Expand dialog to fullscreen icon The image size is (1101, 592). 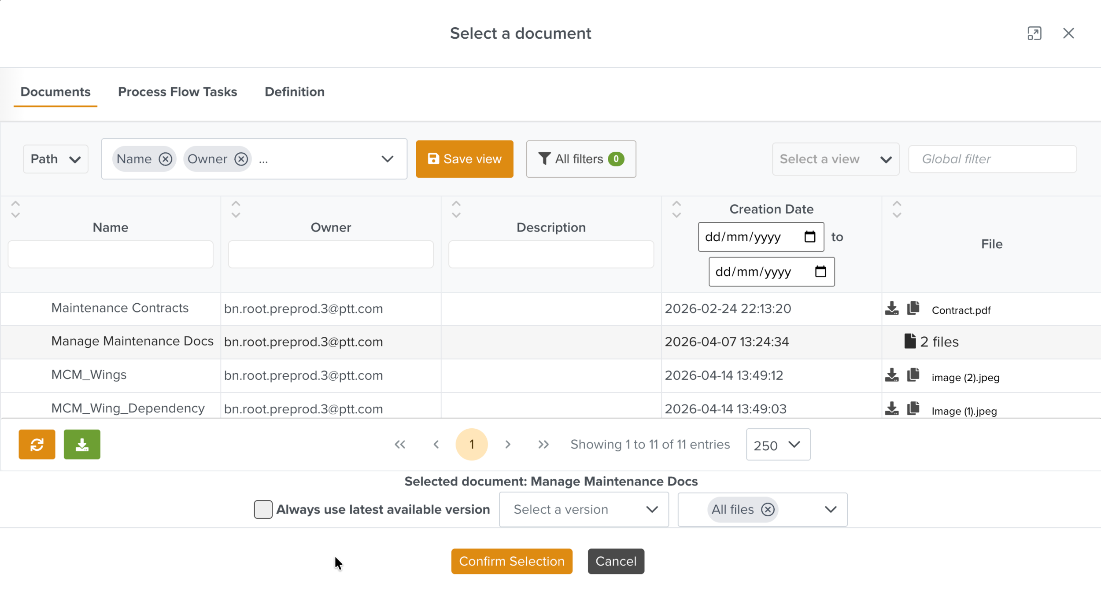coord(1034,33)
